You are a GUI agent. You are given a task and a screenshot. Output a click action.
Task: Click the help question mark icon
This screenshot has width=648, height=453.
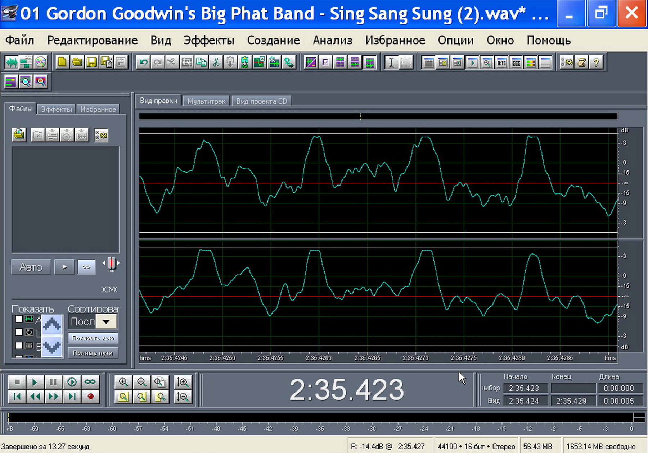[x=596, y=63]
